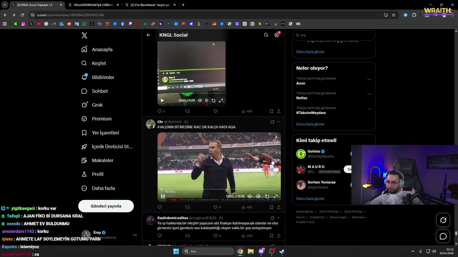458x257 pixels.
Task: Open Grok explain on t3v's post
Action: pyautogui.click(x=272, y=122)
